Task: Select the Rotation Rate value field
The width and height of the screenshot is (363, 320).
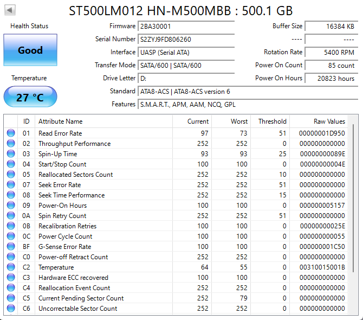Action: [x=330, y=53]
